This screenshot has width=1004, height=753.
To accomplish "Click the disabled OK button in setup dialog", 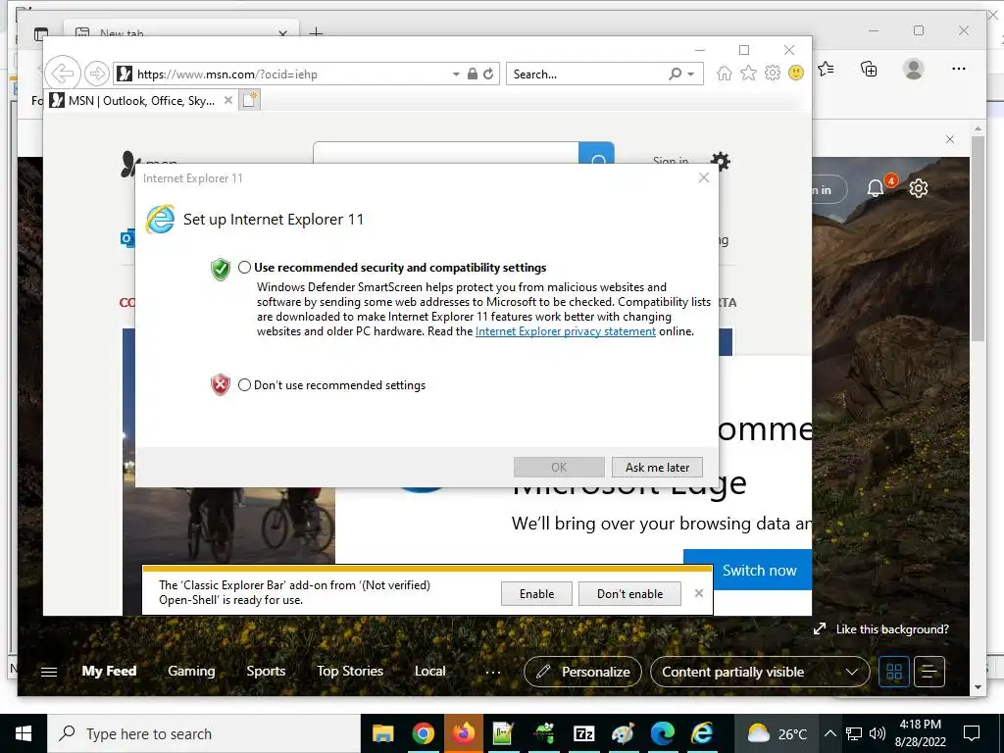I will pyautogui.click(x=559, y=468).
